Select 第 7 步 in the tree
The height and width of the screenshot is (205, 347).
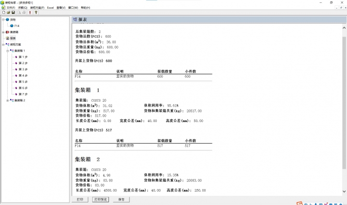click(23, 94)
